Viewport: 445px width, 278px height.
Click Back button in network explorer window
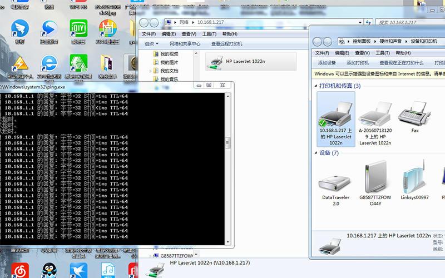[144, 22]
